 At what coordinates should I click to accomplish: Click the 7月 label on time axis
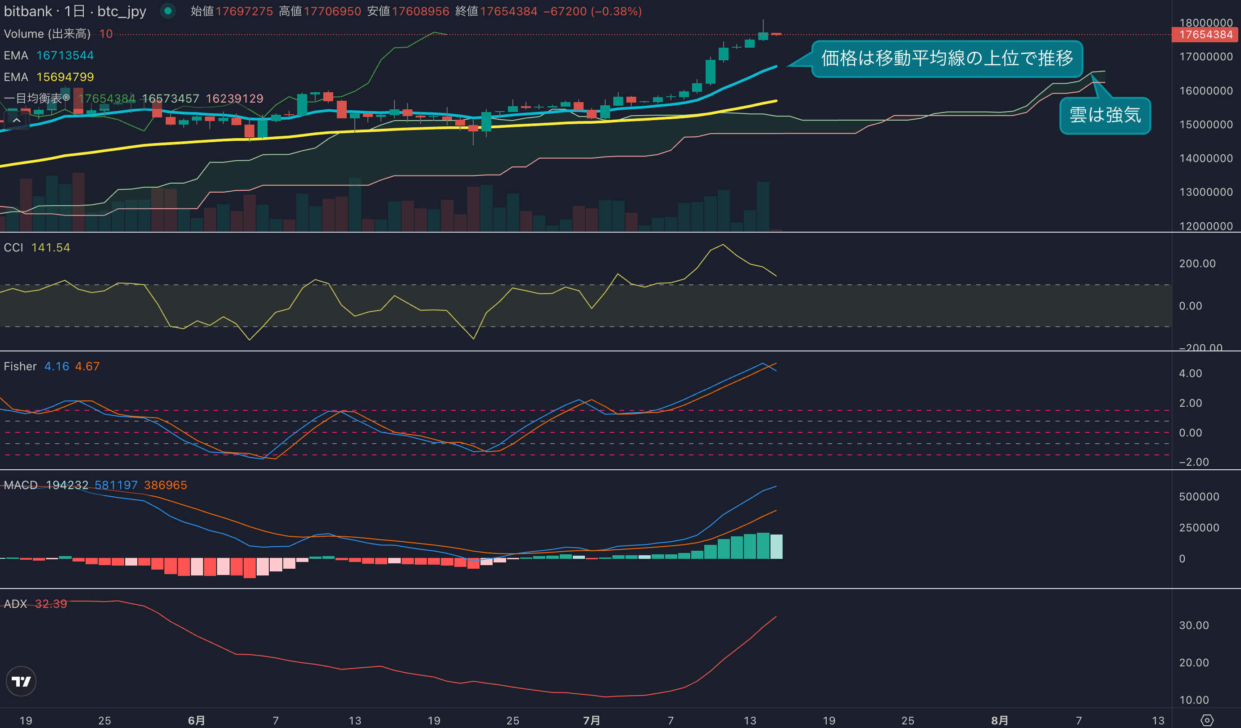591,720
